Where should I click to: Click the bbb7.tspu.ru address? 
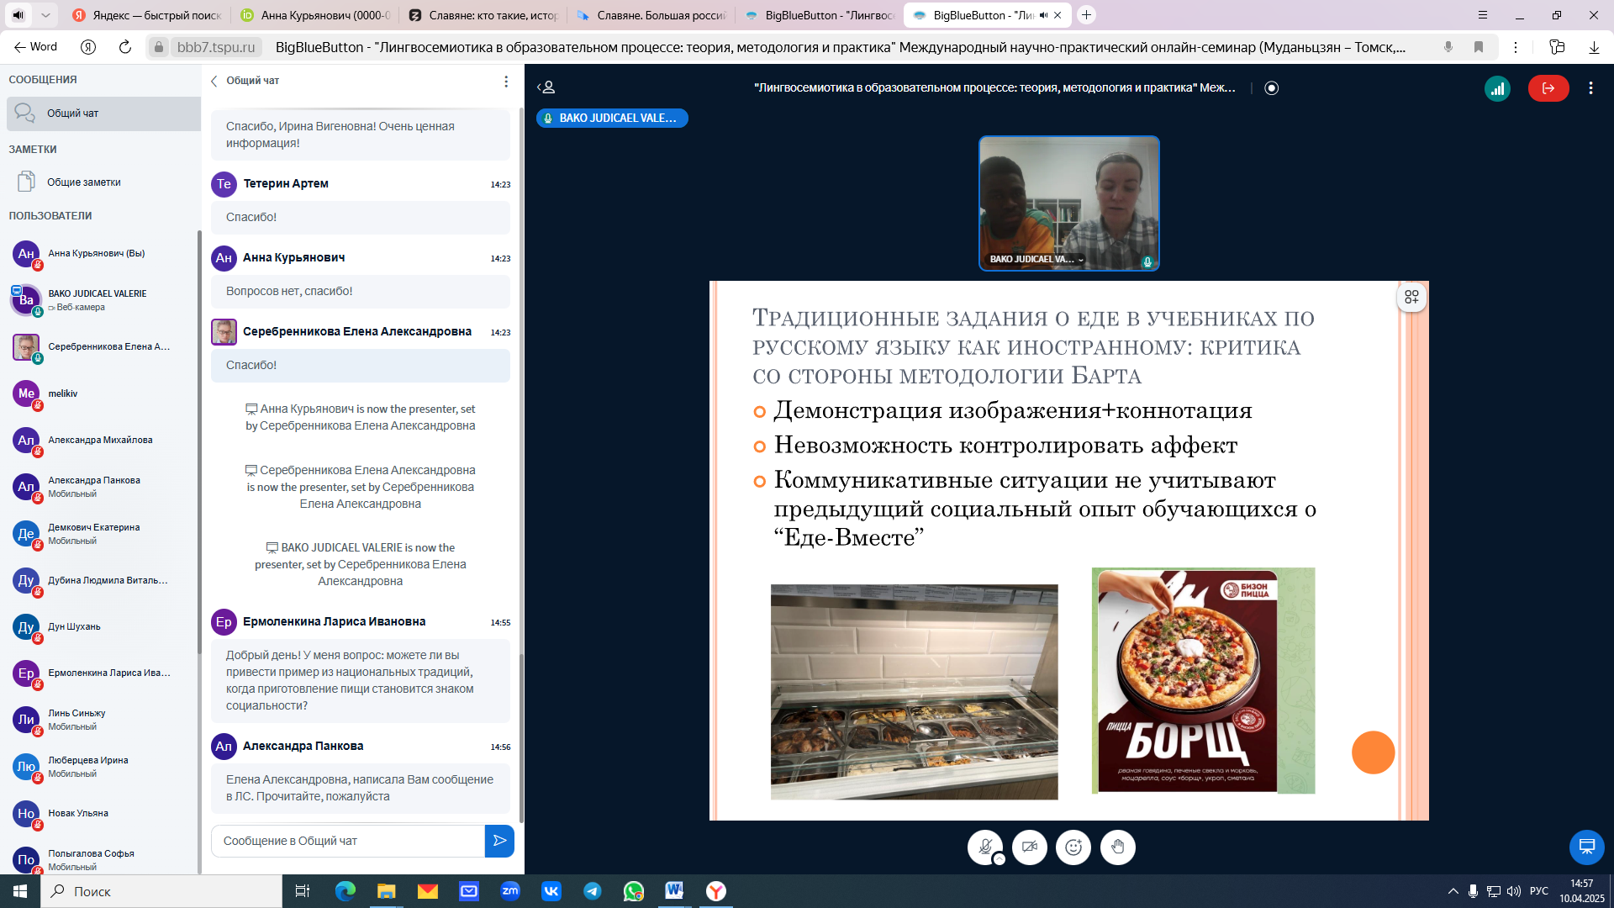click(216, 47)
